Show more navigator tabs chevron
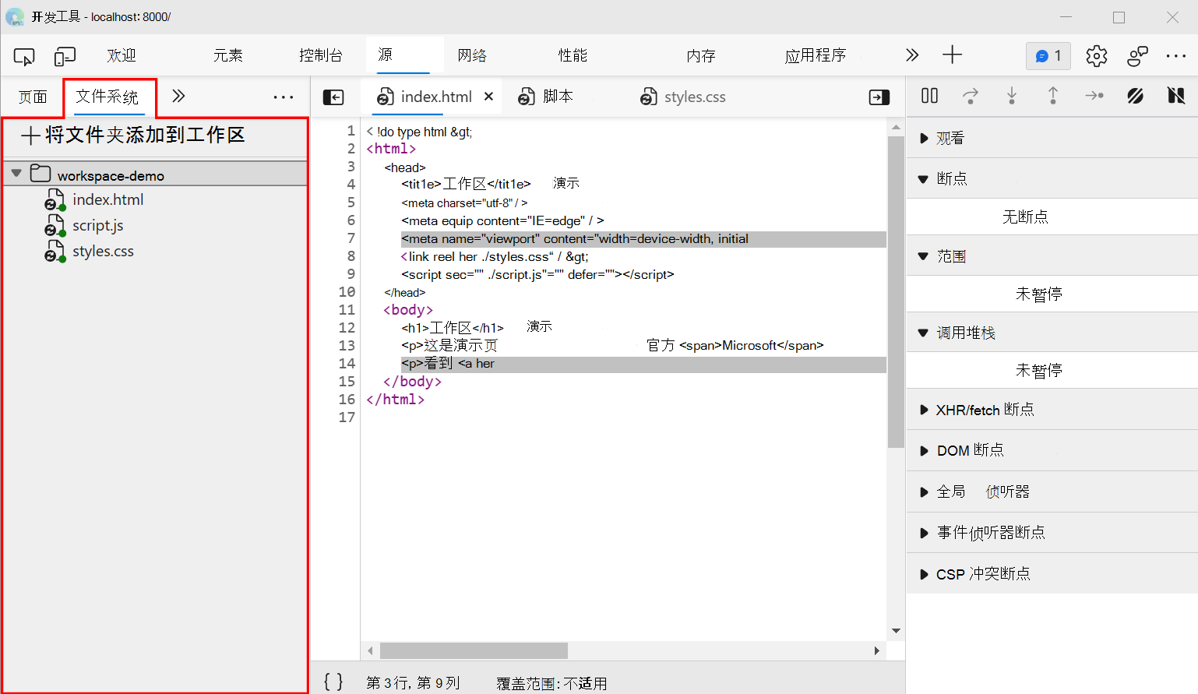The width and height of the screenshot is (1198, 694). (x=178, y=96)
